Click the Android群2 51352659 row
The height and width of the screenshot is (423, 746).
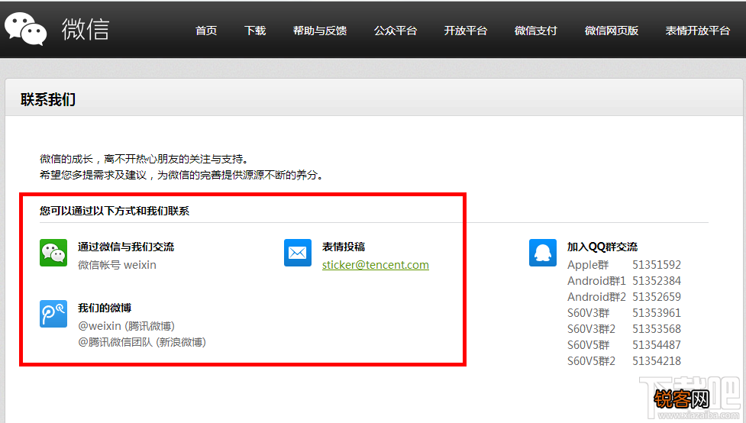(x=624, y=297)
